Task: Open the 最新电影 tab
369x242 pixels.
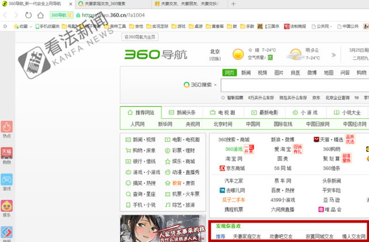Action: pyautogui.click(x=265, y=113)
